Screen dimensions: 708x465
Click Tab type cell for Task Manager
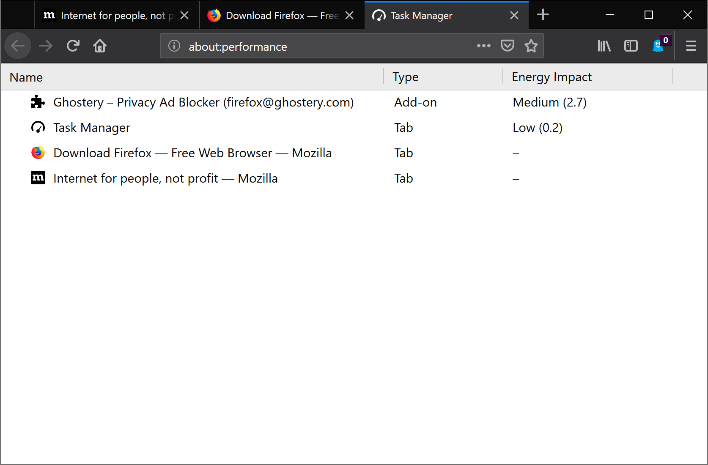click(403, 128)
